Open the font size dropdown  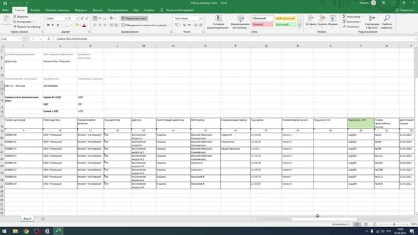coord(77,18)
